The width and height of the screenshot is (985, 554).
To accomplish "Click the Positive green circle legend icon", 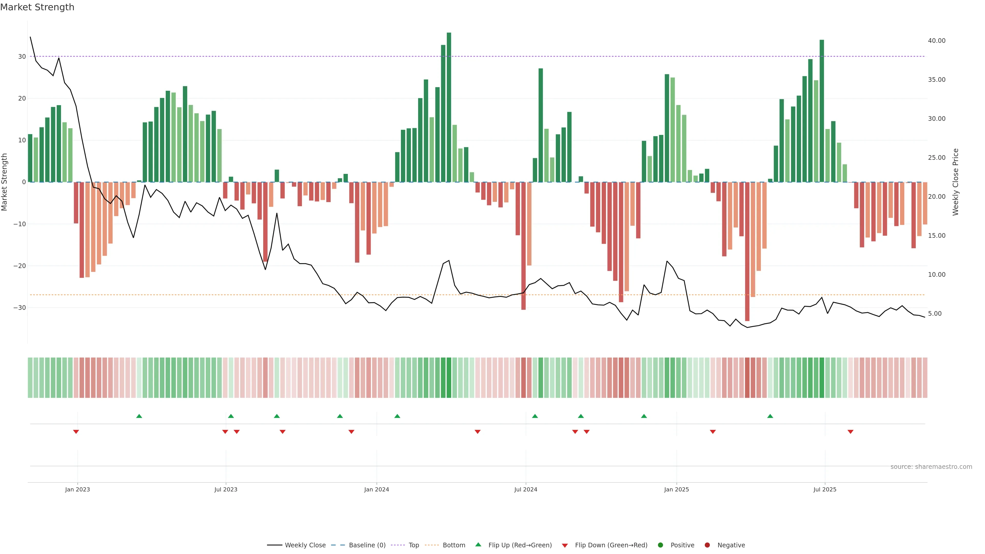I will point(660,545).
